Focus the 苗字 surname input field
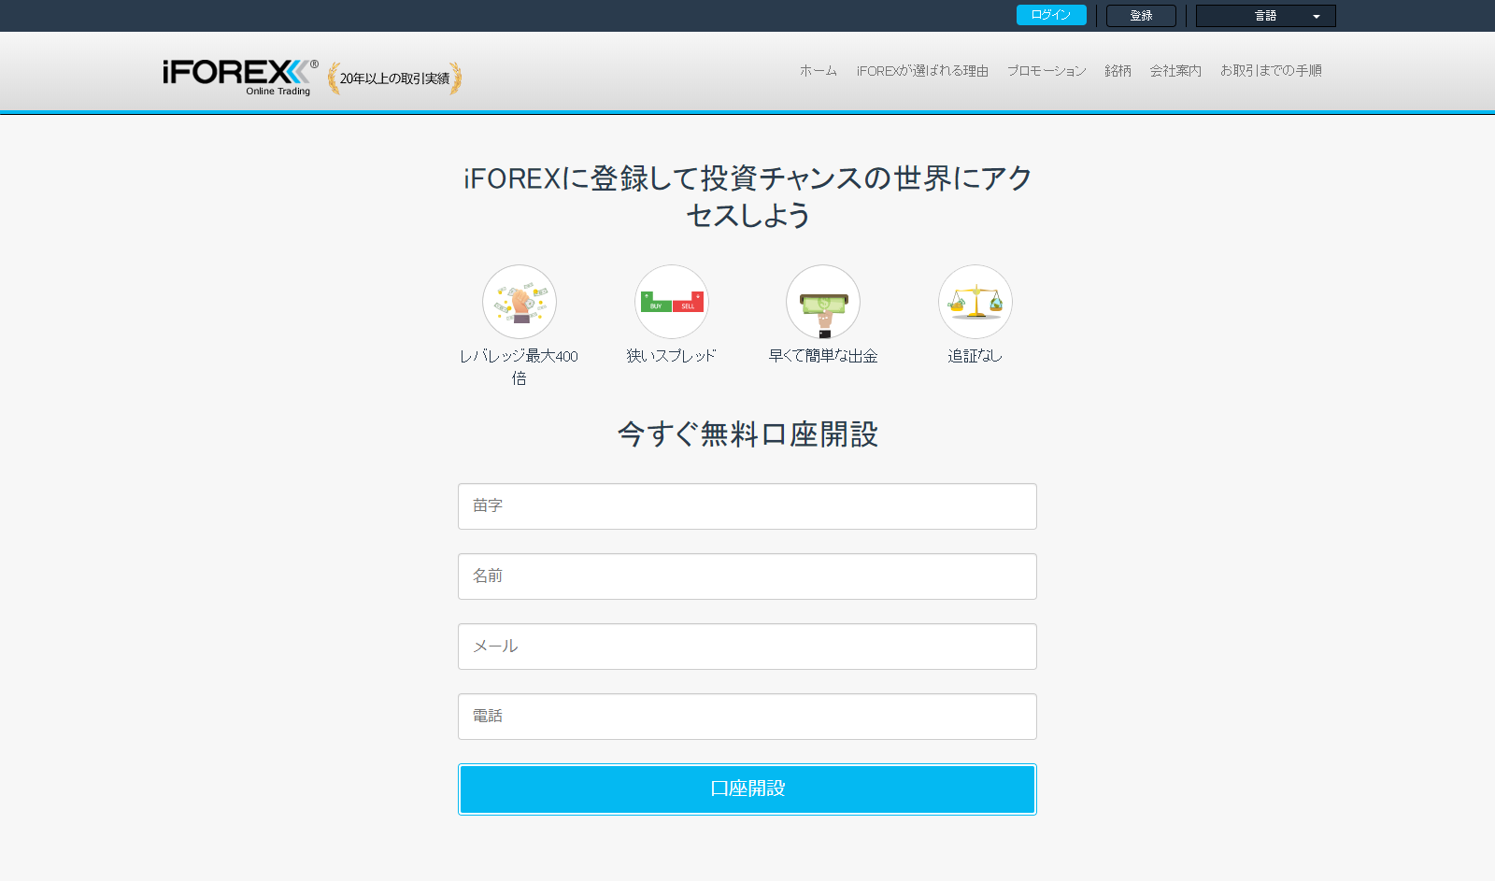The height and width of the screenshot is (881, 1495). coord(747,506)
